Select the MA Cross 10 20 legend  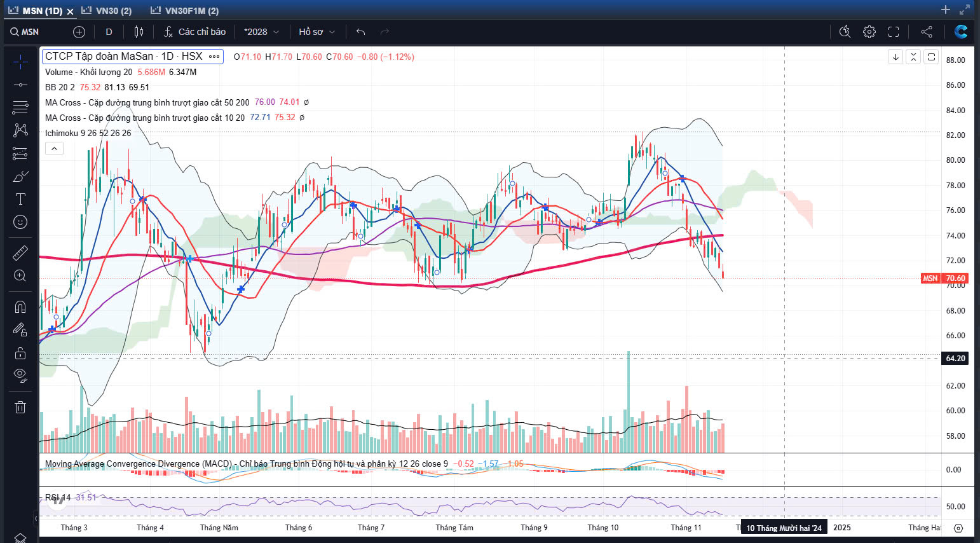tap(145, 118)
